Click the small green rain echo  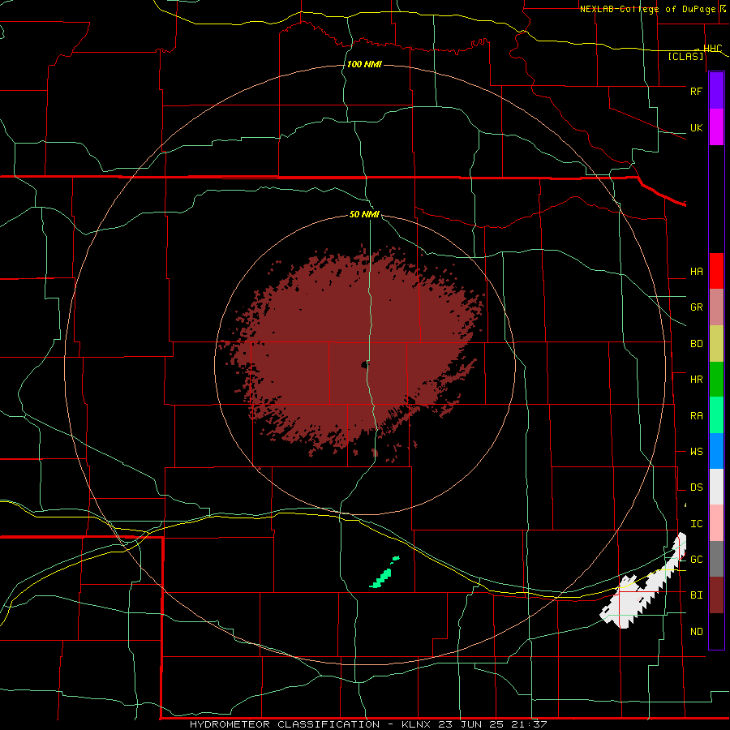click(x=384, y=573)
